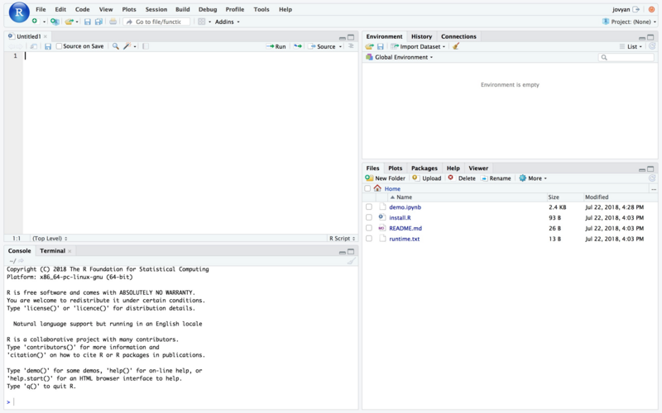The width and height of the screenshot is (662, 413).
Task: Expand the Global Environment dropdown
Action: 403,58
